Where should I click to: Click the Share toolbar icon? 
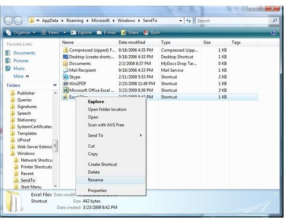124,33
